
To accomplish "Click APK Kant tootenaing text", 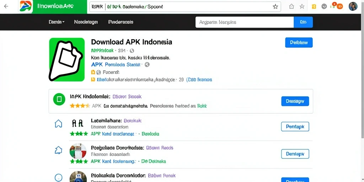I will (113, 161).
